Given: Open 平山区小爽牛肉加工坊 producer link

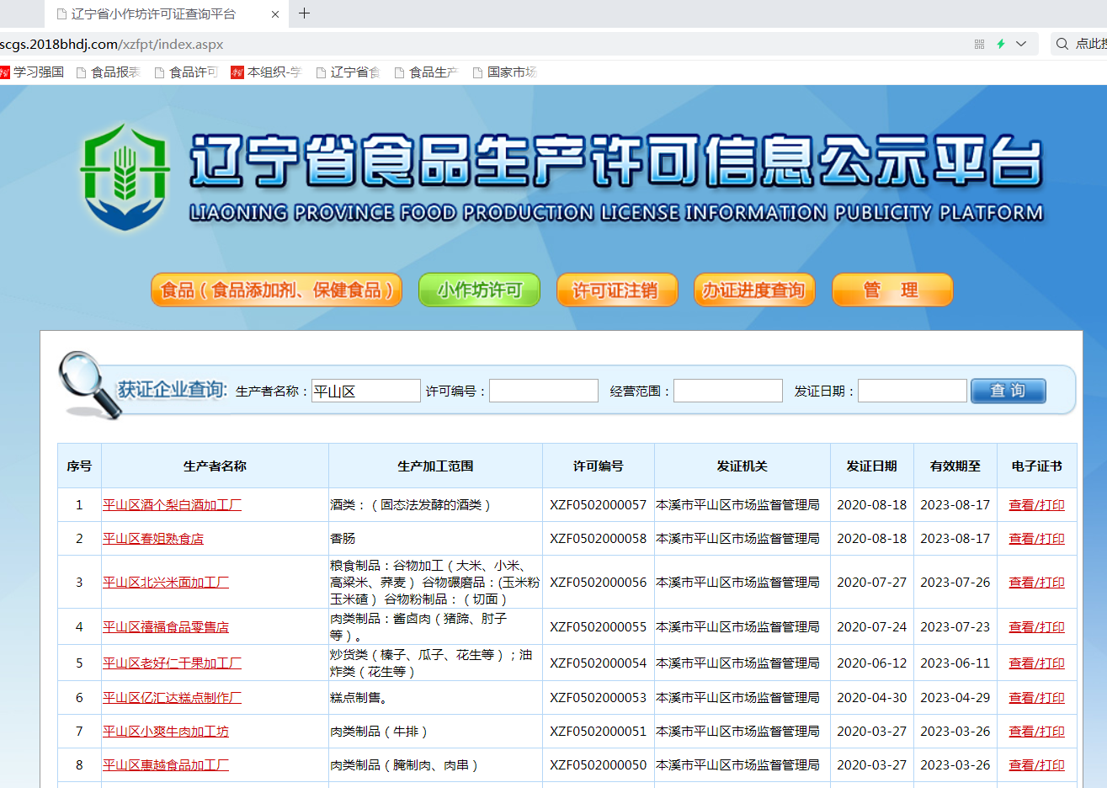Looking at the screenshot, I should pos(166,732).
